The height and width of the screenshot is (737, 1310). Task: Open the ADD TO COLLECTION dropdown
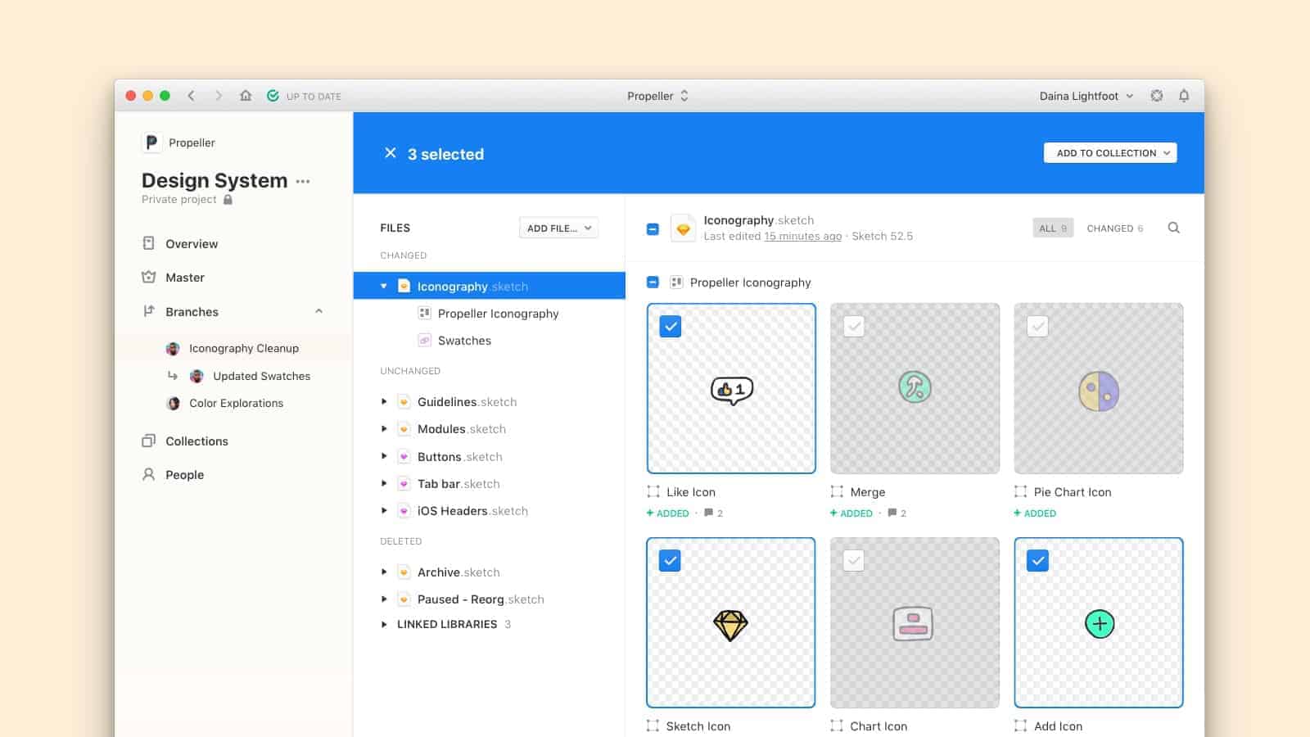(1110, 153)
